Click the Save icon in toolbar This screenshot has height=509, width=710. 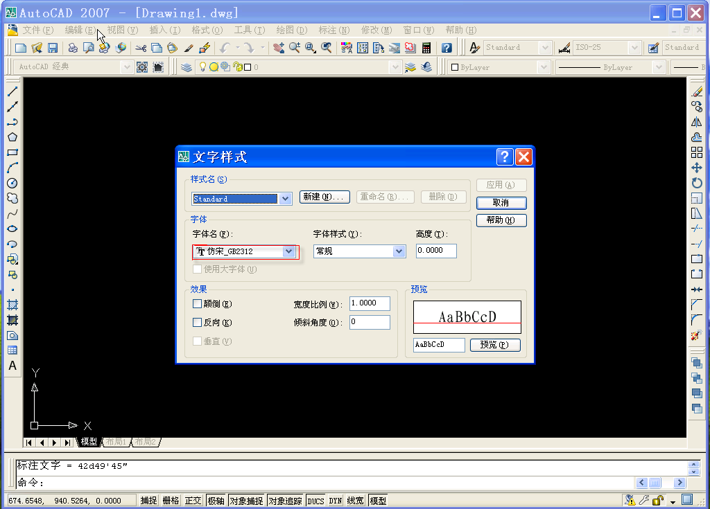coord(53,48)
